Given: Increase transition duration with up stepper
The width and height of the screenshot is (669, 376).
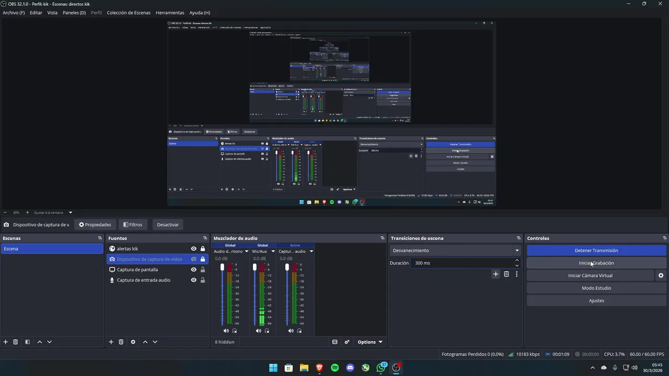Looking at the screenshot, I should (517, 261).
